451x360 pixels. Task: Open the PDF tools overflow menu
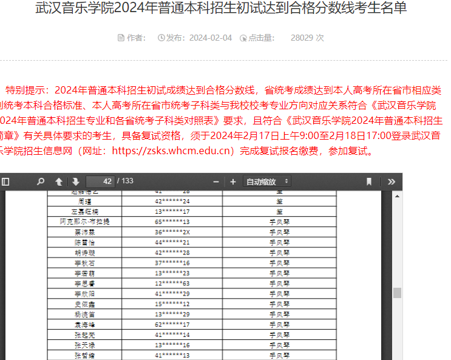[x=392, y=182]
